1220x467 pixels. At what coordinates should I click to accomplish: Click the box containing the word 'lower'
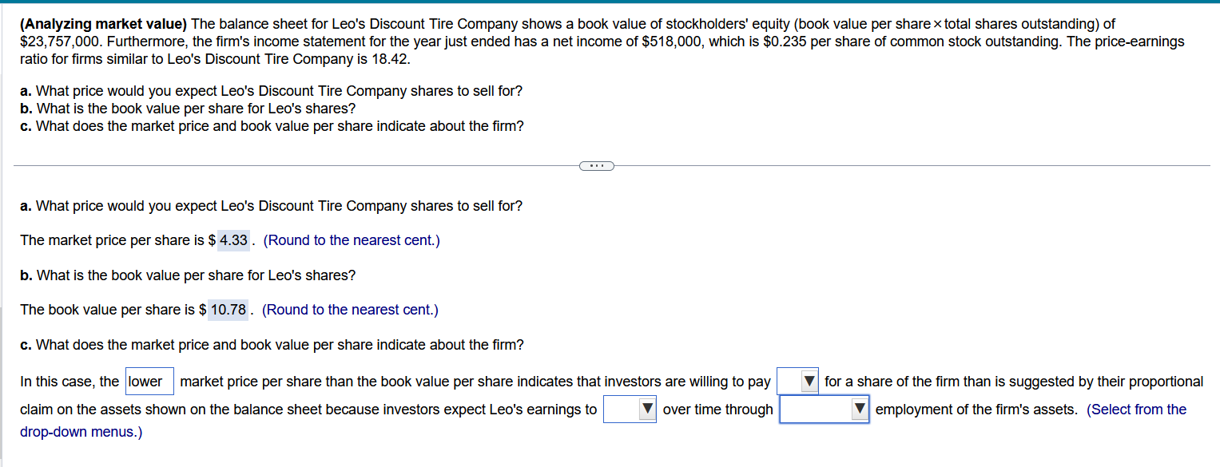point(149,381)
